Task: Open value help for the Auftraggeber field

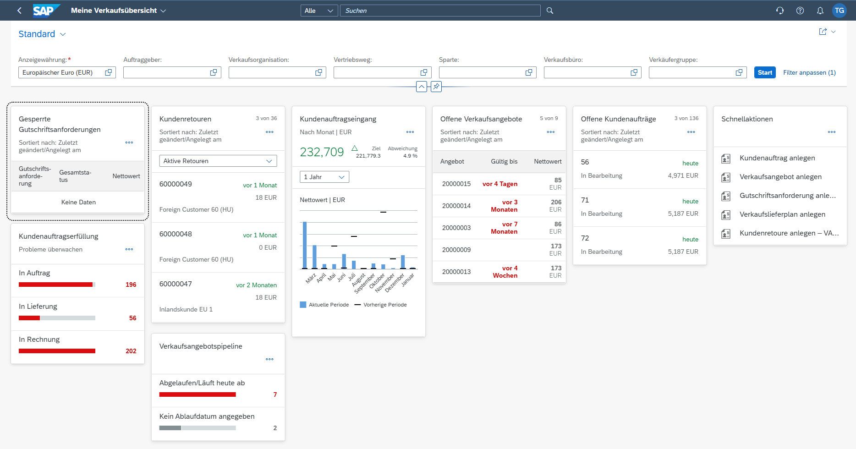Action: click(213, 72)
